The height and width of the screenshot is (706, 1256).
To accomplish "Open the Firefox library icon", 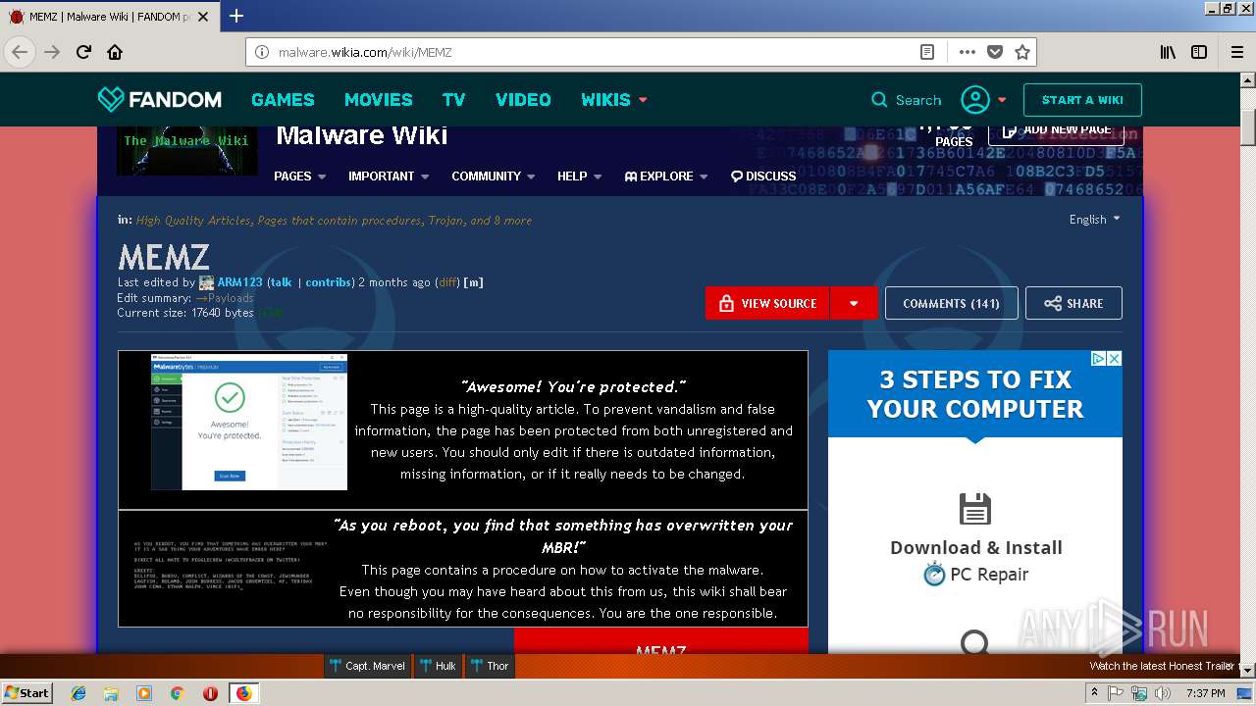I will pyautogui.click(x=1168, y=52).
